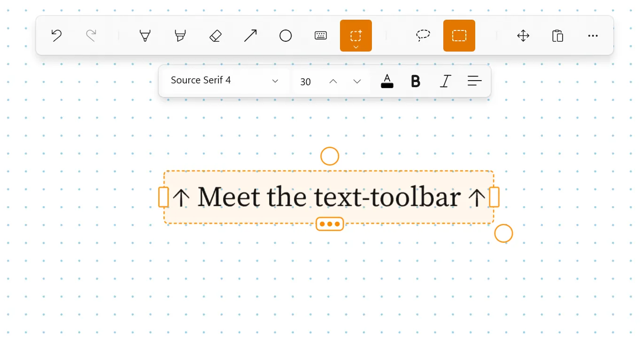Choose the eraser tool
The width and height of the screenshot is (641, 344).
tap(215, 36)
